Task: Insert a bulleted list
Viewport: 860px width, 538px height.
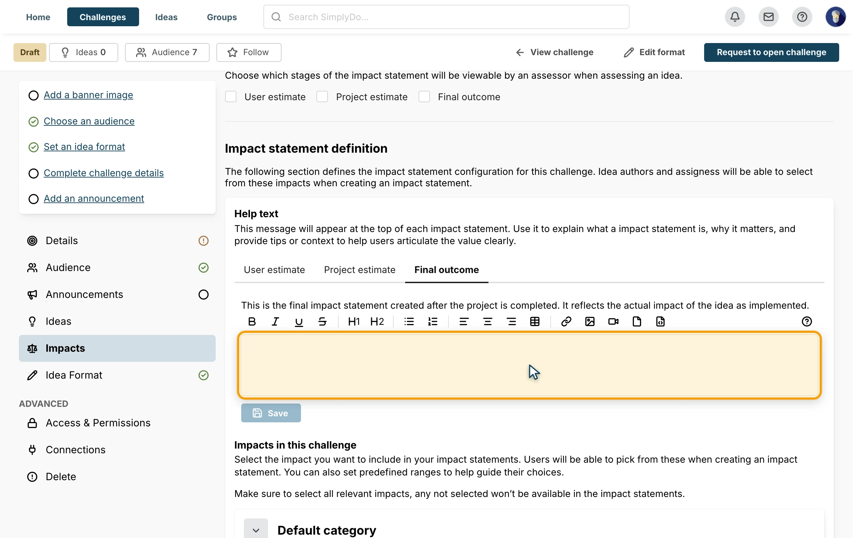Action: [x=409, y=322]
